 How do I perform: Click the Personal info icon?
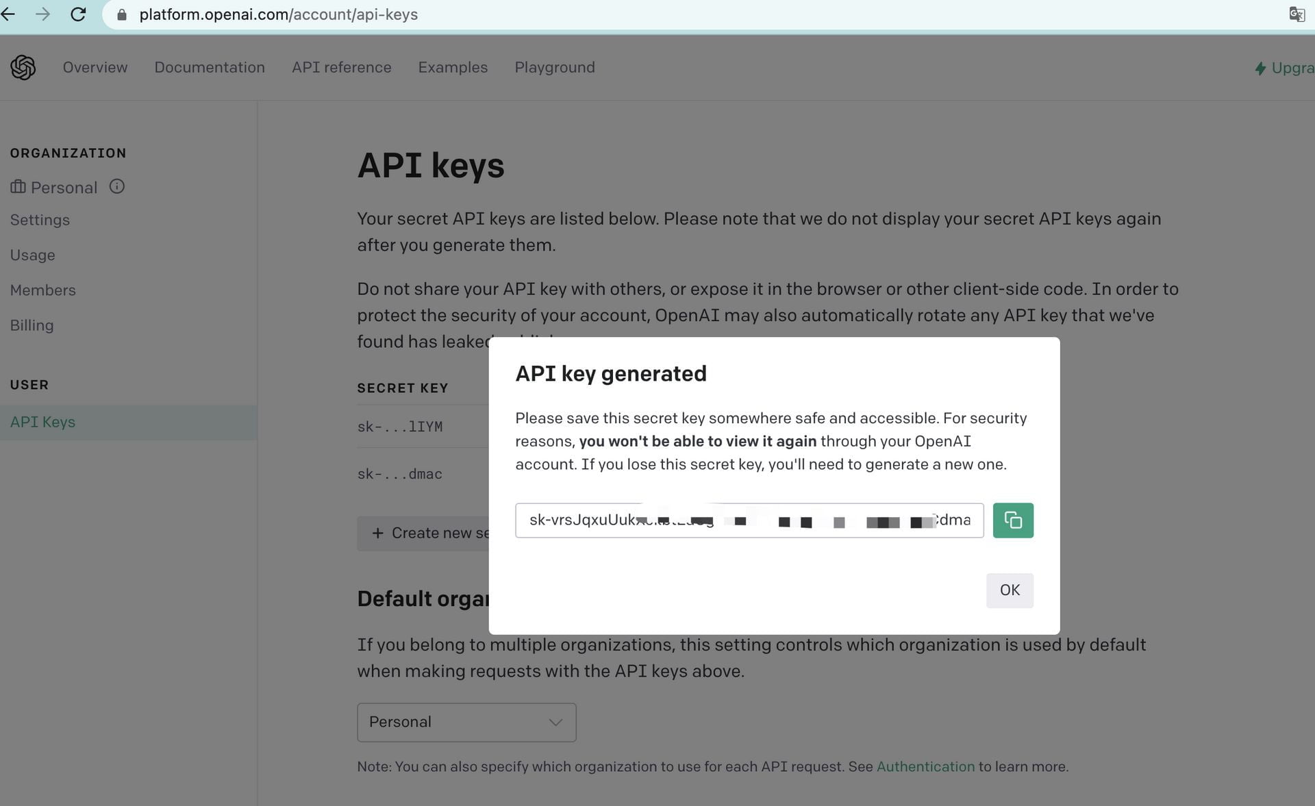pos(117,187)
